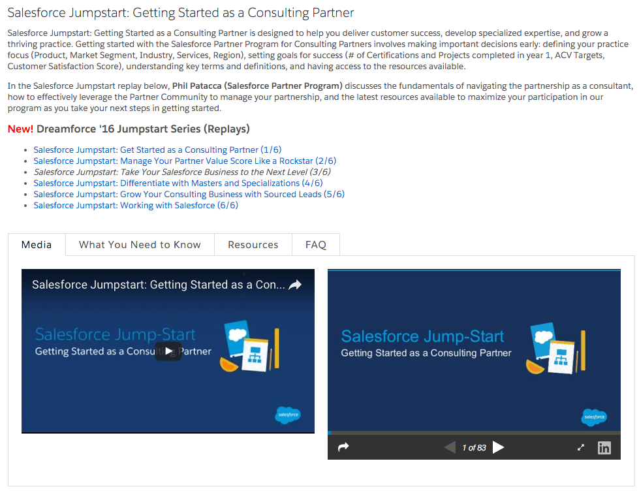Open Get Started as a Consulting Partner (1/6)

point(157,150)
